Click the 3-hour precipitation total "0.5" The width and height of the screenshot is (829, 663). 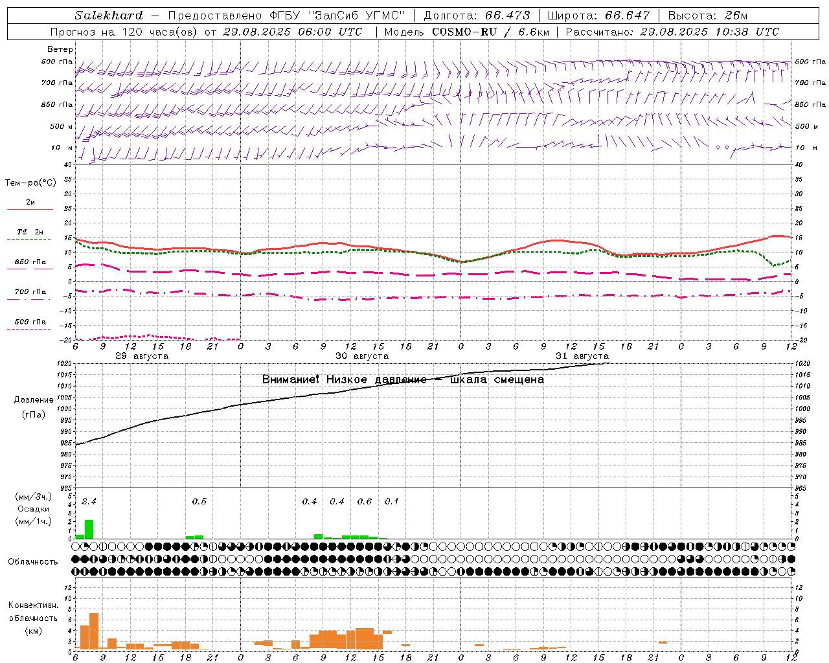pyautogui.click(x=199, y=501)
